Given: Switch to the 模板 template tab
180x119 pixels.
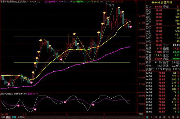Looking at the screenshot, I should (8, 118).
